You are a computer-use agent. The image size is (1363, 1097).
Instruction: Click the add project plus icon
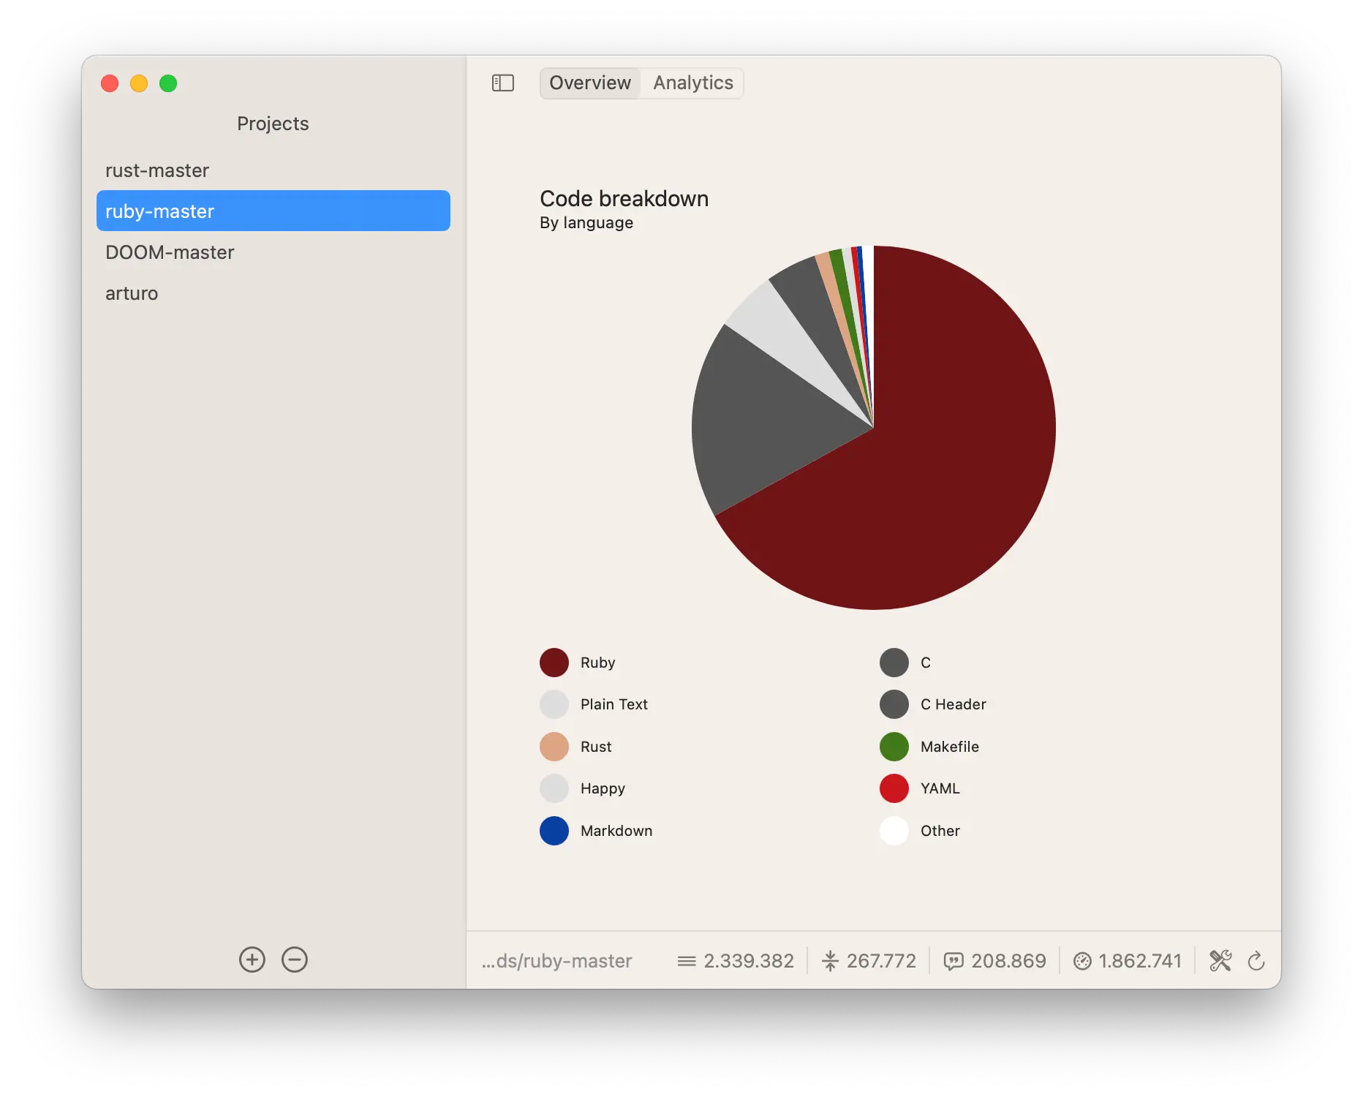252,960
